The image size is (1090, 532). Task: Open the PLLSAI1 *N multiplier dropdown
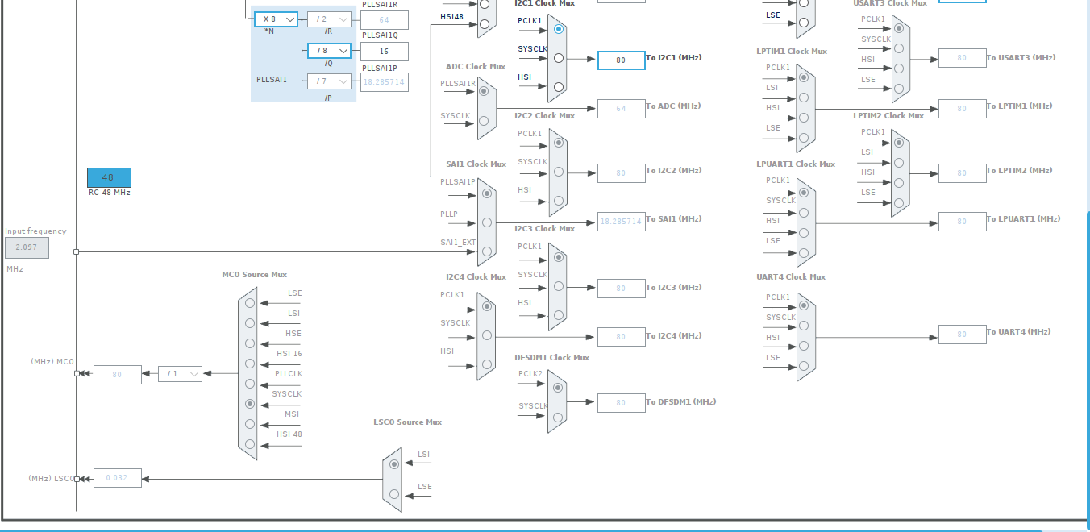[x=277, y=19]
